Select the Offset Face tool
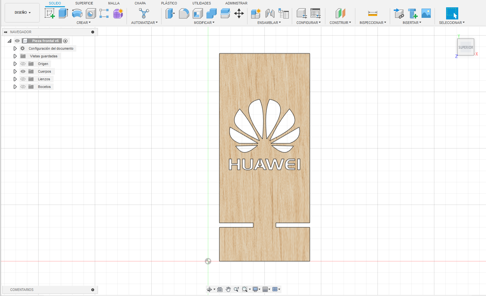The image size is (486, 296). point(225,13)
